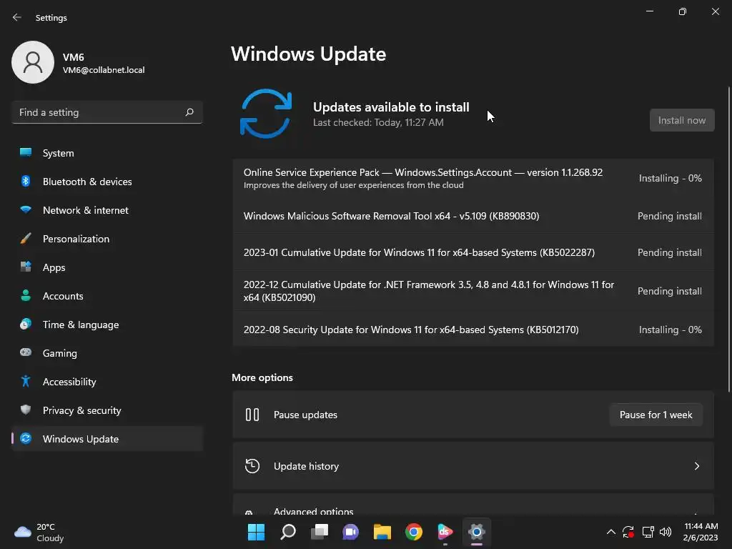Click the VM6@collabnet.local account email
The height and width of the screenshot is (549, 732).
[x=104, y=70]
